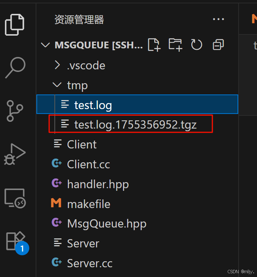Viewport: 257px width, 277px height.
Task: Click the C++ icon beside Client.cc
Action: coord(57,163)
